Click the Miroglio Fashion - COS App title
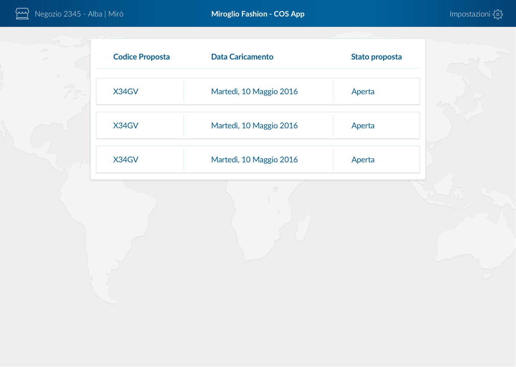The image size is (516, 367). [x=258, y=14]
